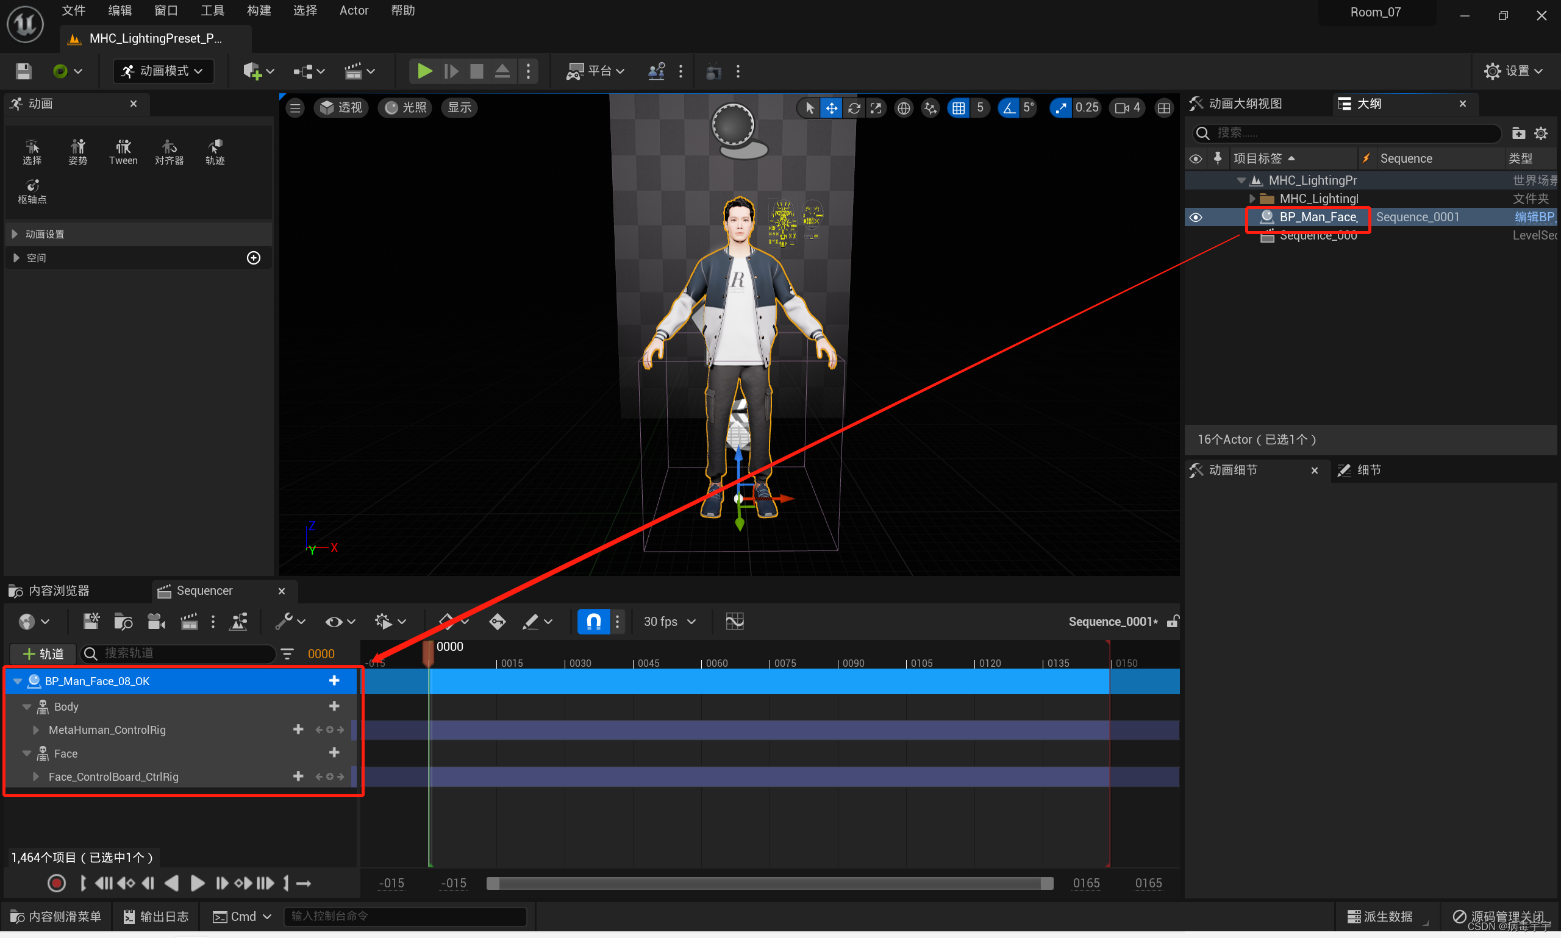Click the camera create icon in Sequencer
Image resolution: width=1561 pixels, height=938 pixels.
tap(155, 621)
